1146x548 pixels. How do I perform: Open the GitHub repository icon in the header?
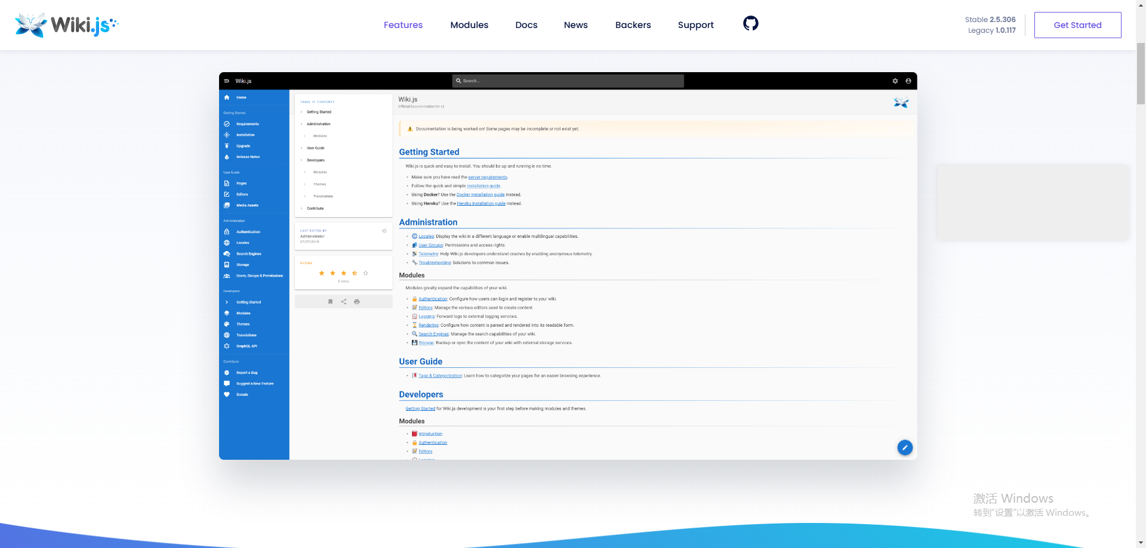(x=750, y=23)
